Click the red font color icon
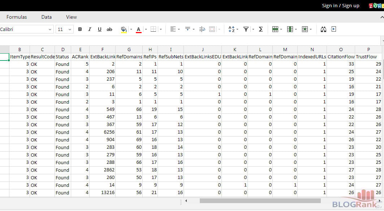This screenshot has height=211, width=384. pos(138,30)
